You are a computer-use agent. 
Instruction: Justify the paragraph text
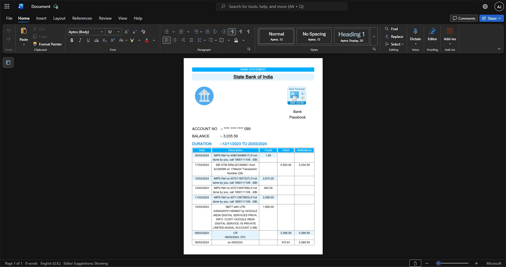coord(191,40)
